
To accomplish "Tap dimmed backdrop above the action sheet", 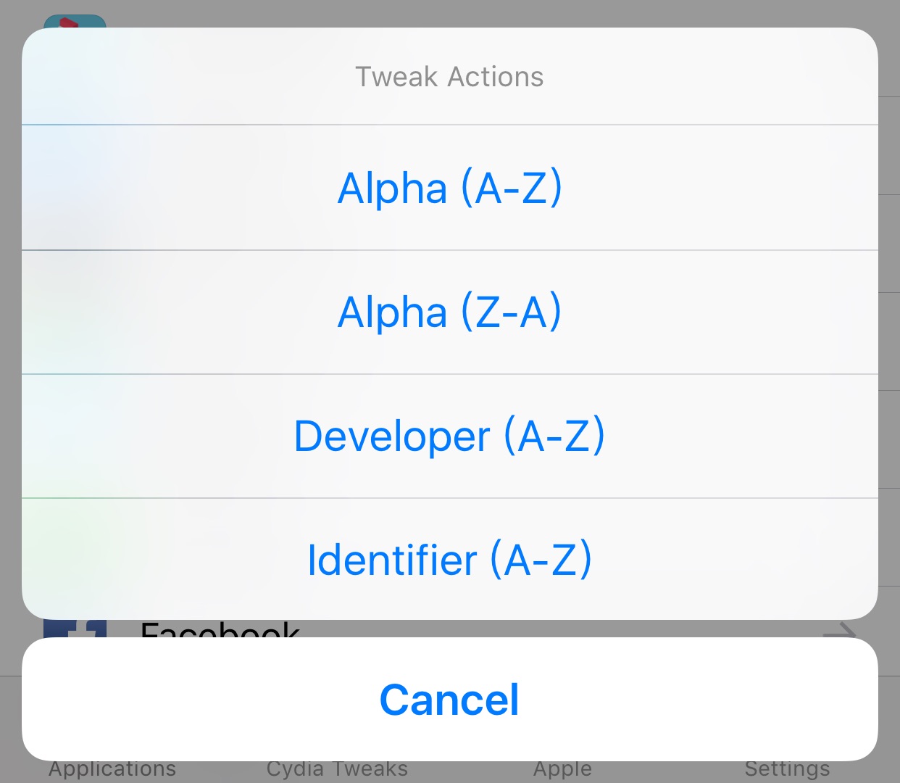I will 450,13.
